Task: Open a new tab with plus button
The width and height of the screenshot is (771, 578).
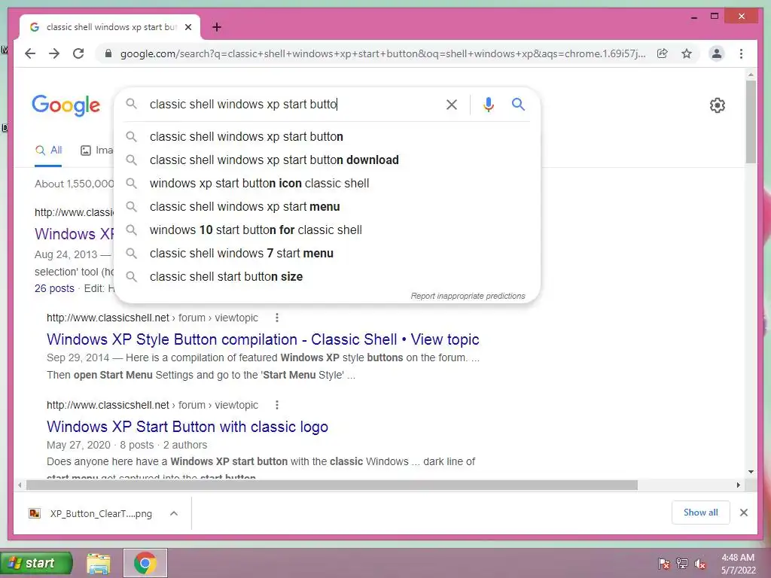Action: coord(216,27)
